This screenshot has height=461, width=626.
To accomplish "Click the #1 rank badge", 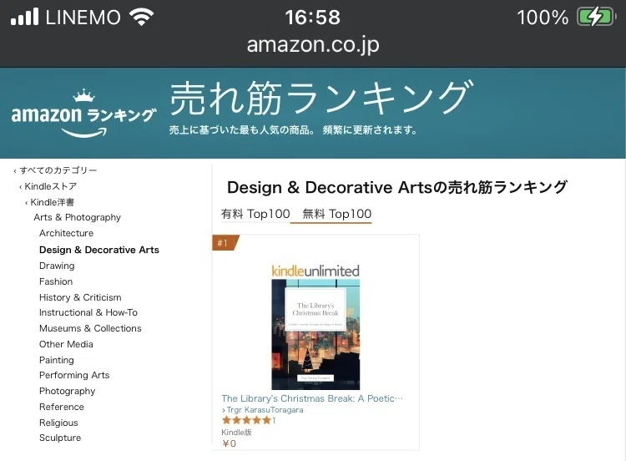I will [x=225, y=243].
